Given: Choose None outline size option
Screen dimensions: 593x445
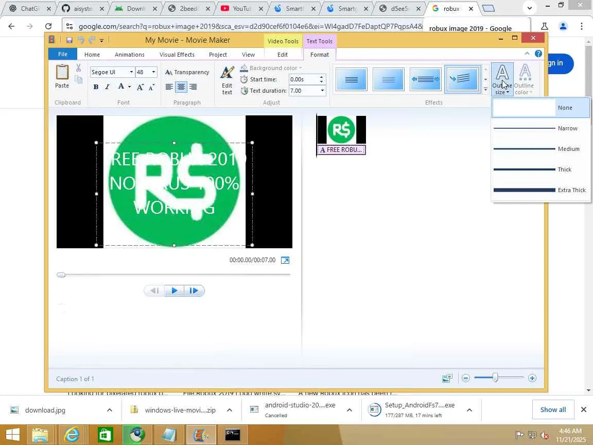Looking at the screenshot, I should point(541,108).
